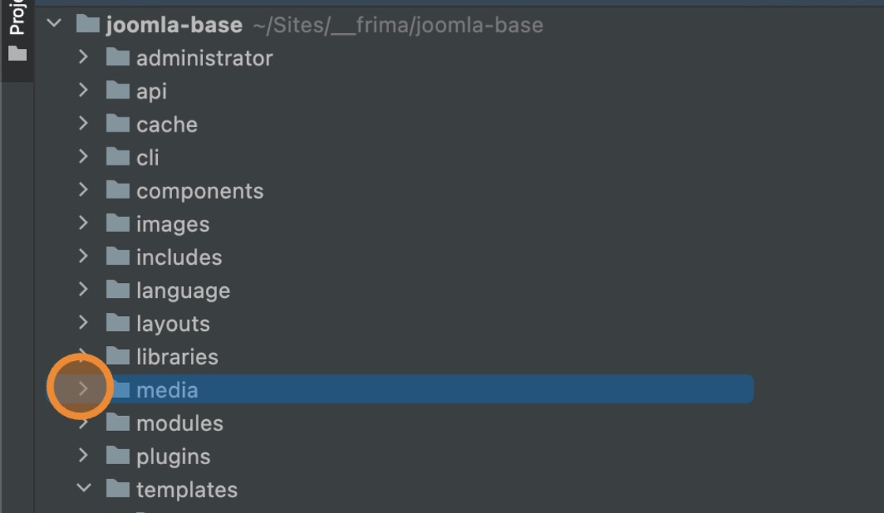884x513 pixels.
Task: Expand the administrator folder
Action: 83,57
